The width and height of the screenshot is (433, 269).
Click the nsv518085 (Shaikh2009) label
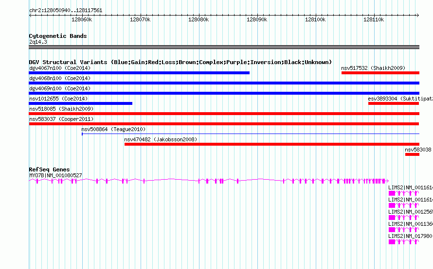[61, 109]
